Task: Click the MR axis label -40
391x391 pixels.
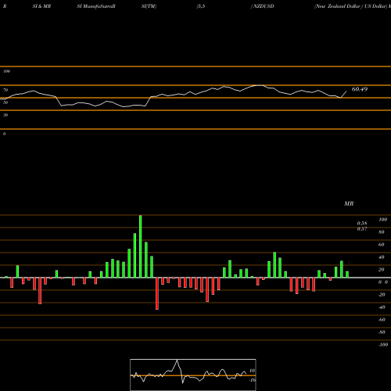Action: [x=382, y=307]
